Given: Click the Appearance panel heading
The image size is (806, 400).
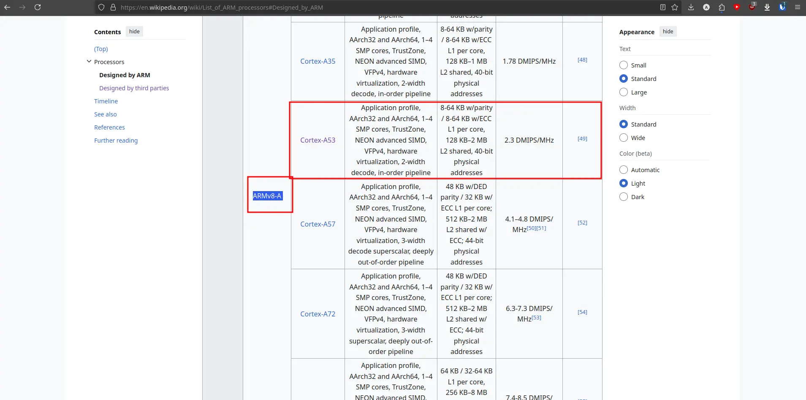Looking at the screenshot, I should (637, 32).
